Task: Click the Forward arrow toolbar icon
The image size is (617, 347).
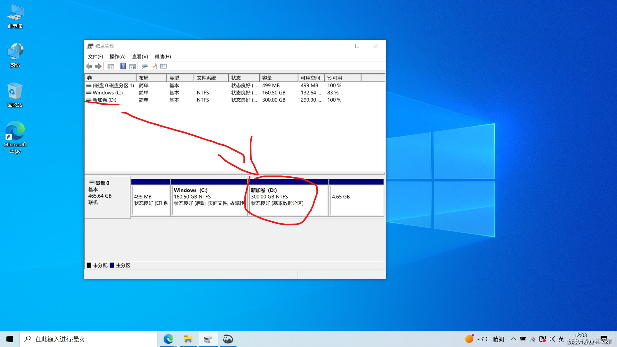Action: pos(98,66)
